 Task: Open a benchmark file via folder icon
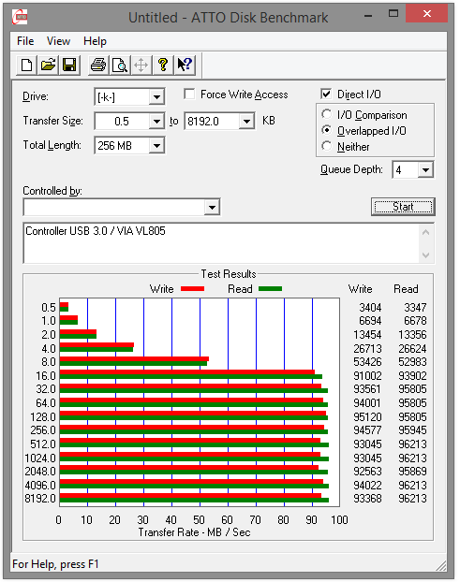[x=48, y=65]
